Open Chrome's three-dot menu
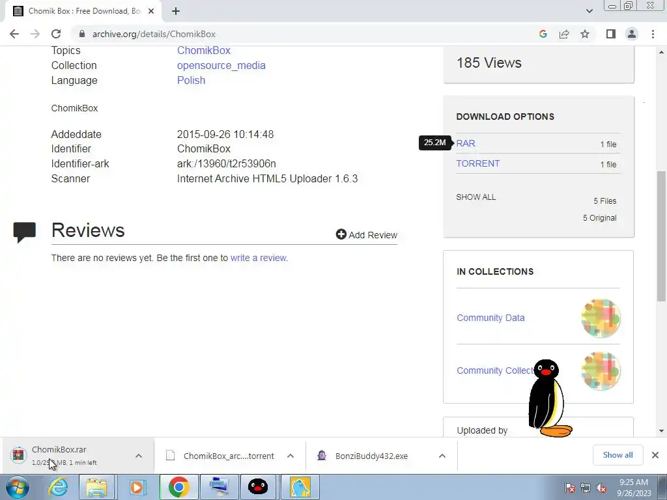Image resolution: width=667 pixels, height=500 pixels. pyautogui.click(x=653, y=34)
